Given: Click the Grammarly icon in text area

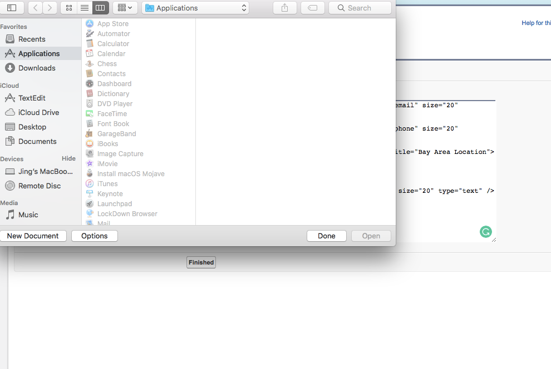Looking at the screenshot, I should click(x=486, y=232).
